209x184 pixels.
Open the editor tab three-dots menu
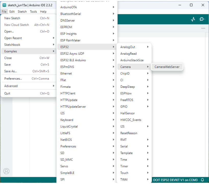tap(203, 28)
